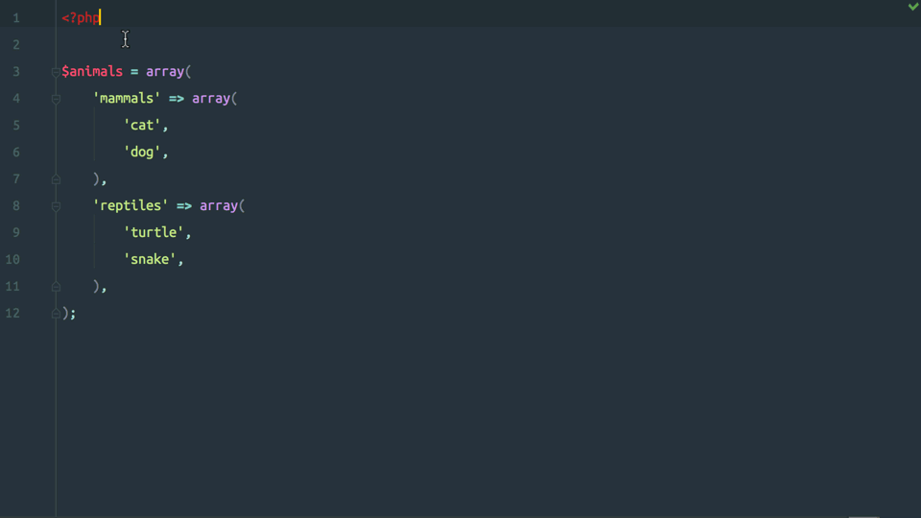Click line number 10 in the gutter
The width and height of the screenshot is (921, 518).
click(x=12, y=260)
